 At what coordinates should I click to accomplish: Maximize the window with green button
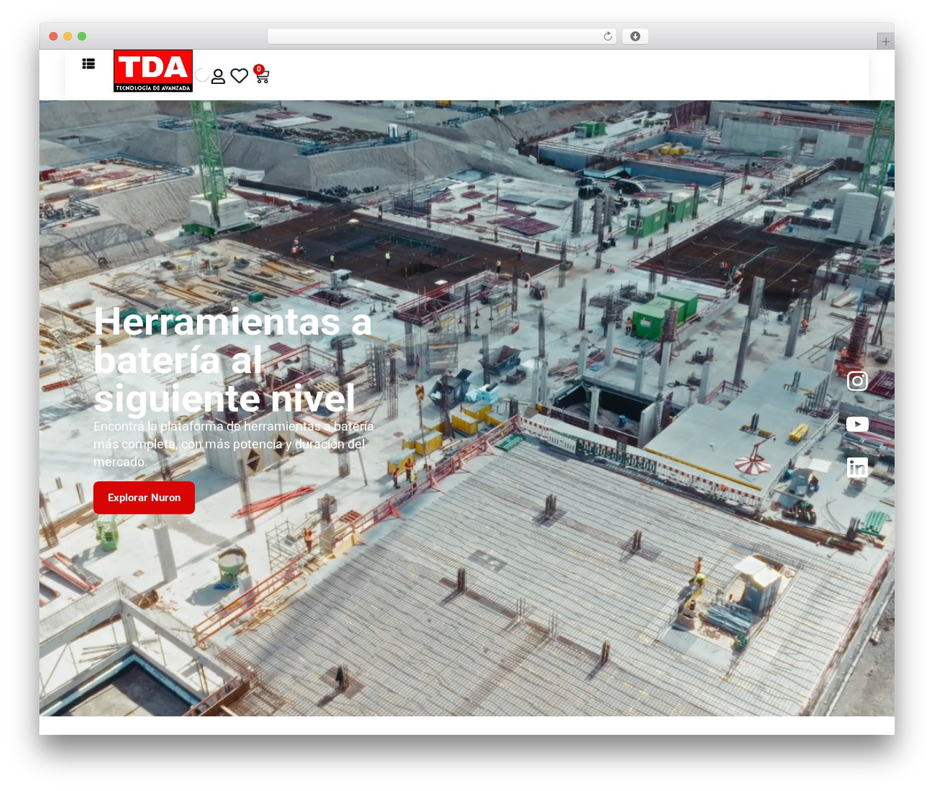(82, 36)
